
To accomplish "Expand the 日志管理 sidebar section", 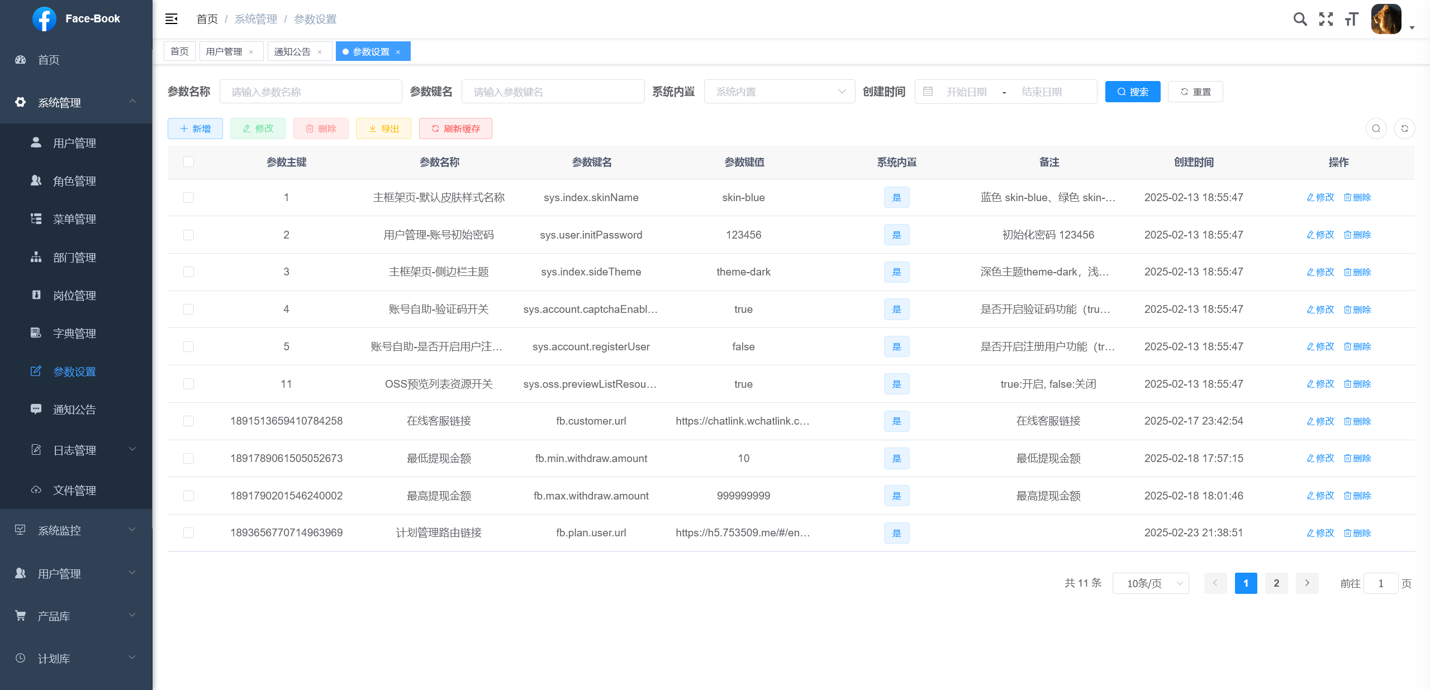I will 74,450.
